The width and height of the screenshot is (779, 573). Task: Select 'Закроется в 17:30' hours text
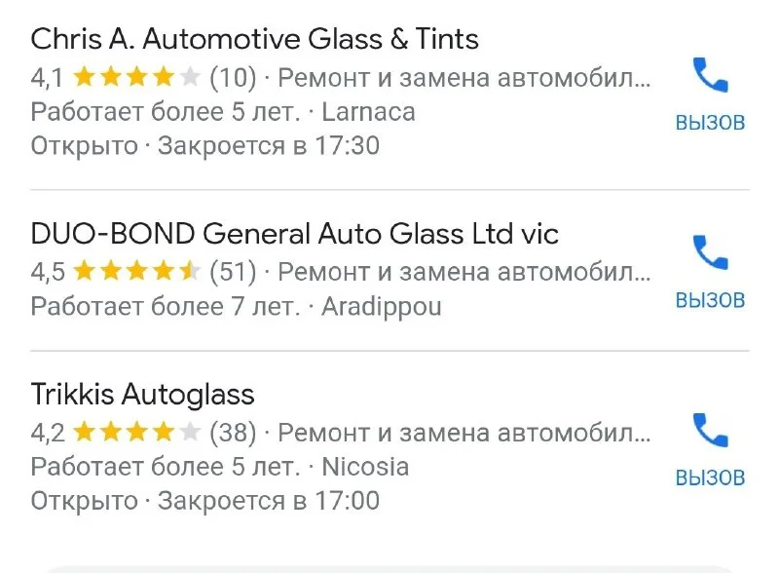click(x=269, y=146)
